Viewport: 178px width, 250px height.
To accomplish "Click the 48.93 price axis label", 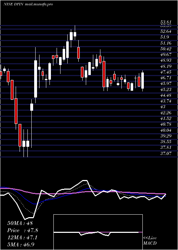I will click(166, 60).
